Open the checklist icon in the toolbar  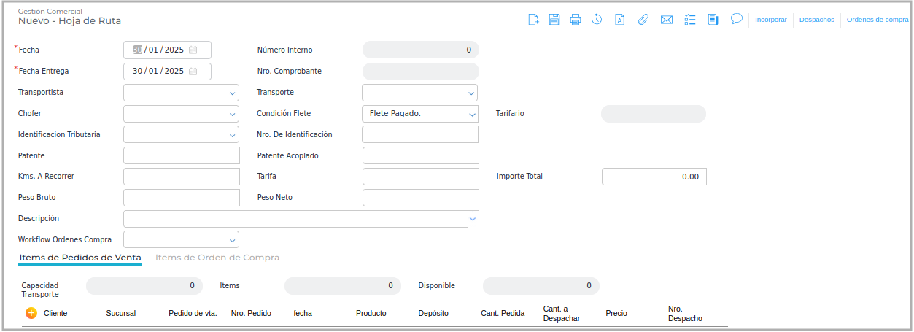point(691,20)
